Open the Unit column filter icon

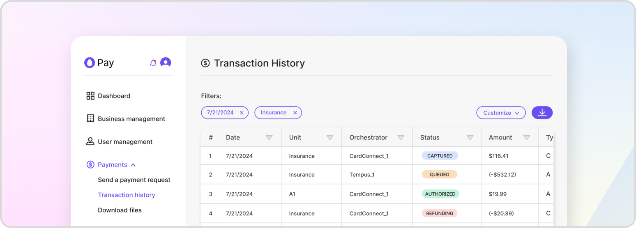(330, 137)
